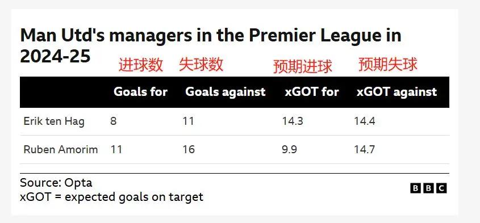Select the Erik ten Hag row label
The image size is (480, 223).
pos(54,121)
